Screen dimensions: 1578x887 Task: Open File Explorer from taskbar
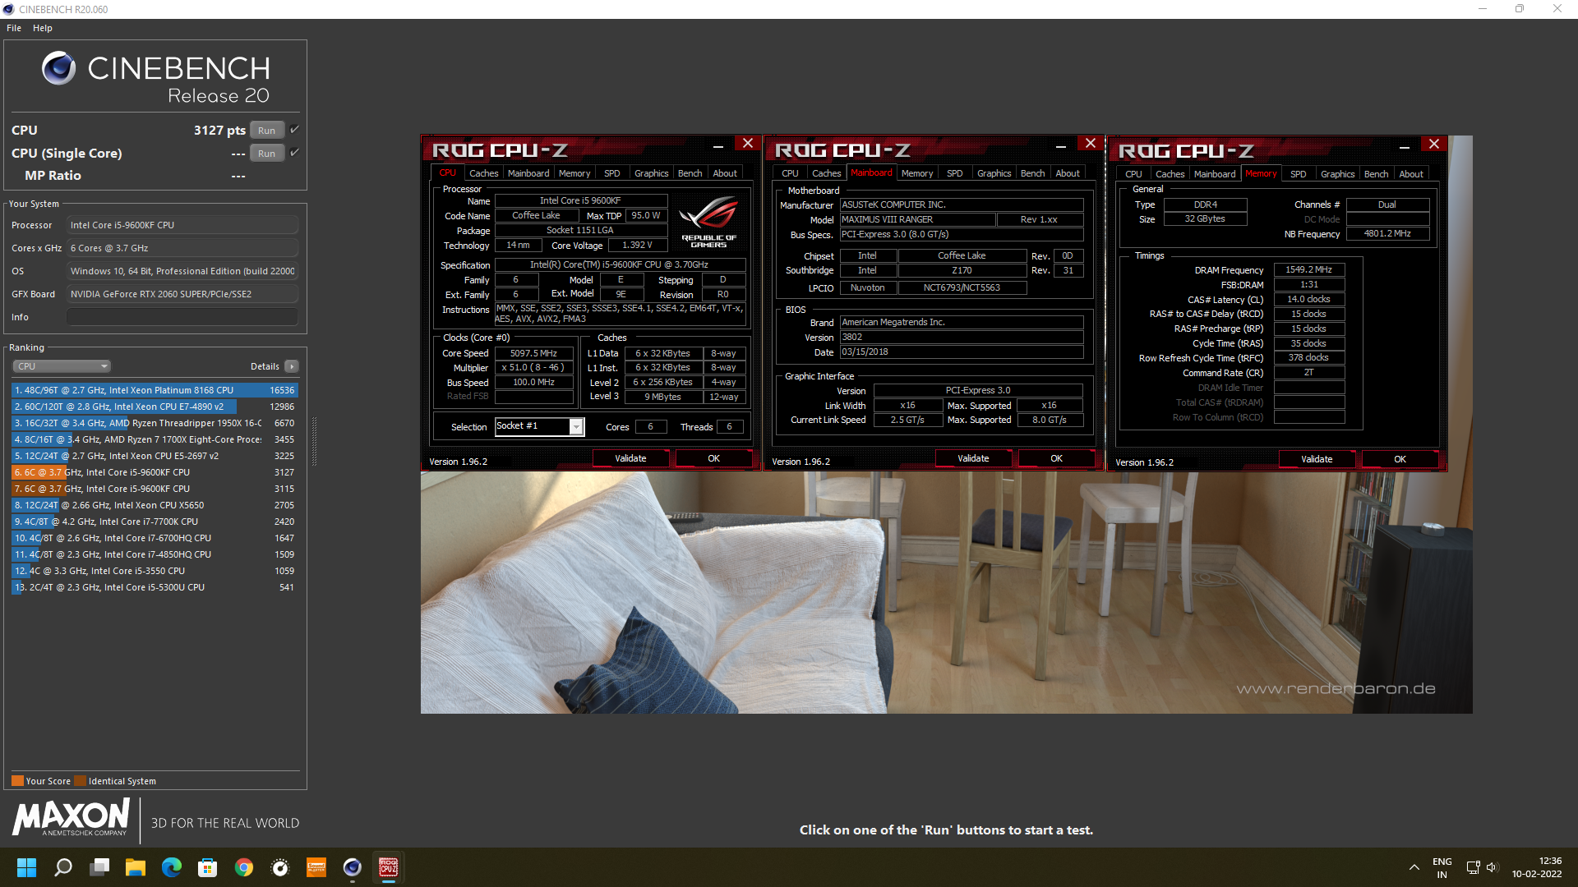136,867
